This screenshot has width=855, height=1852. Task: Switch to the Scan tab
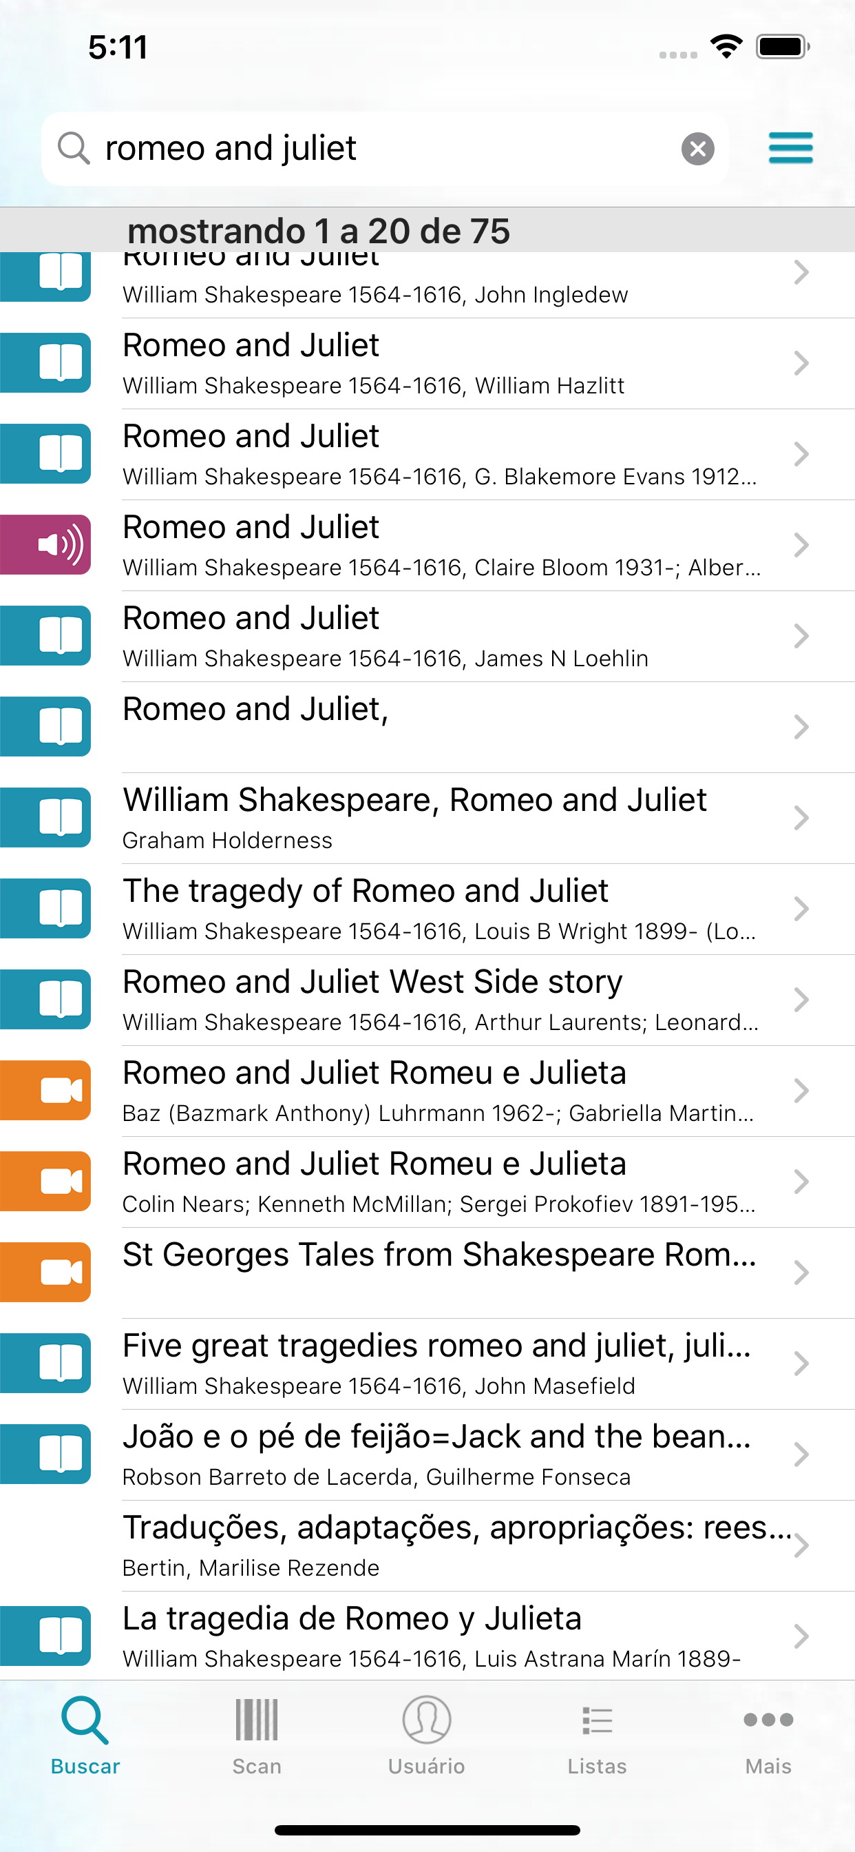pyautogui.click(x=257, y=1736)
